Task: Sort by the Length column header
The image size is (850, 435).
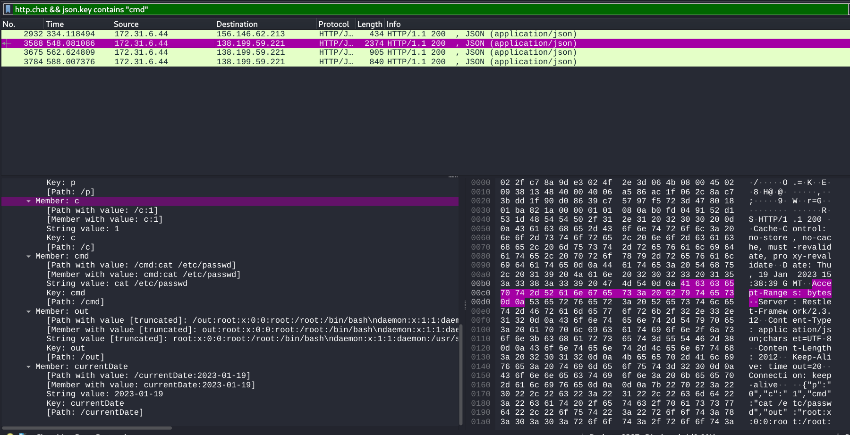Action: 369,24
